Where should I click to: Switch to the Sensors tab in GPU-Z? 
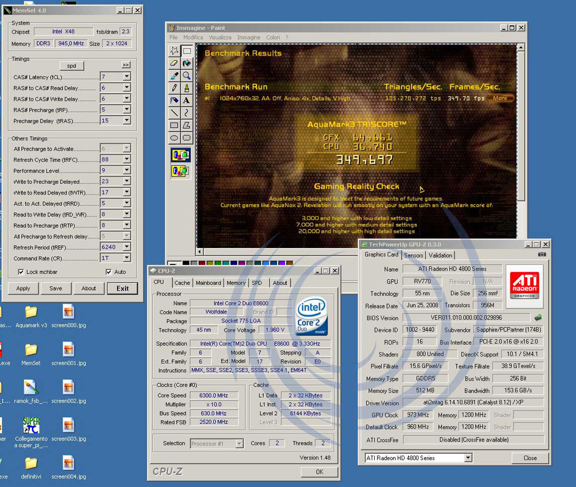click(x=413, y=255)
